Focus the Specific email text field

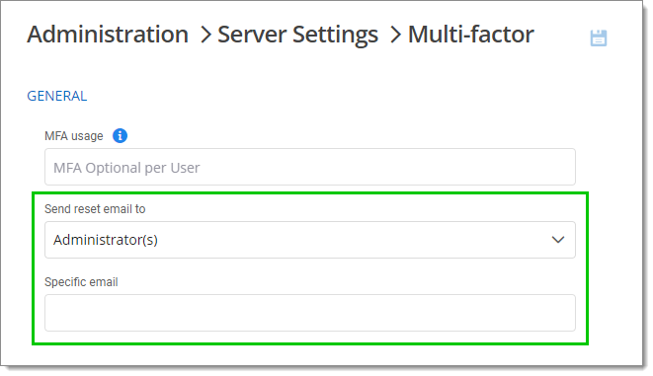[x=310, y=313]
